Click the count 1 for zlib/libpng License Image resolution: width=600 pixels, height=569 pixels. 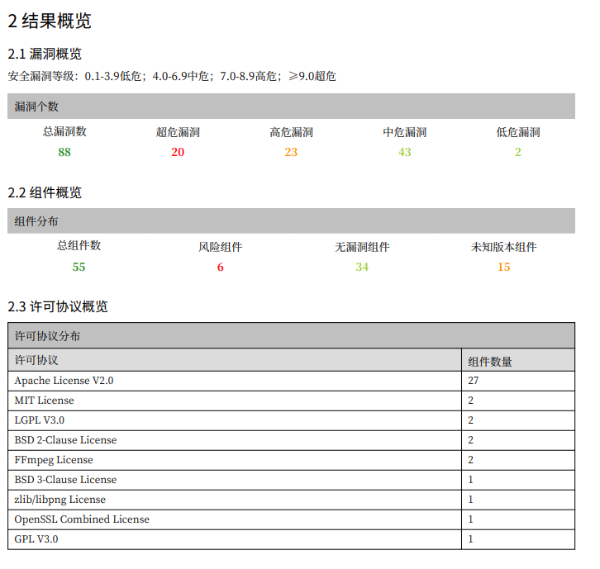click(471, 500)
